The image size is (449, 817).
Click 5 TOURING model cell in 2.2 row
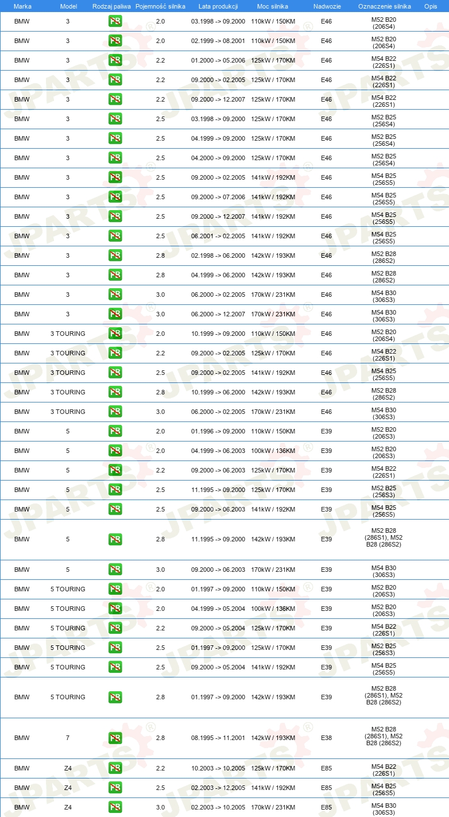[68, 628]
